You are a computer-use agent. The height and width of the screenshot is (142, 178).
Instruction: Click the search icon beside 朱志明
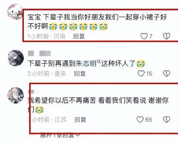tap(99, 62)
